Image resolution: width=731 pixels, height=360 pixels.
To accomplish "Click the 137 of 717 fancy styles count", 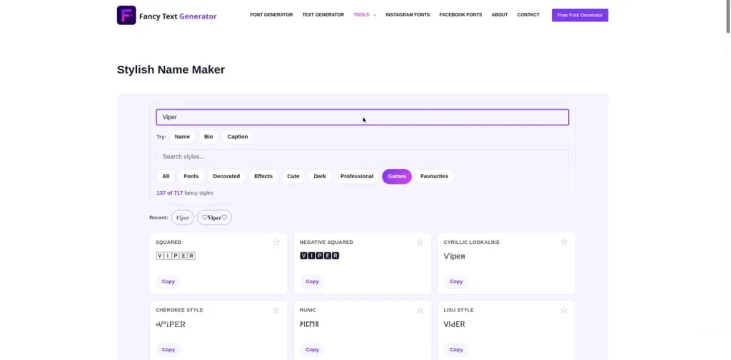I will (x=185, y=192).
